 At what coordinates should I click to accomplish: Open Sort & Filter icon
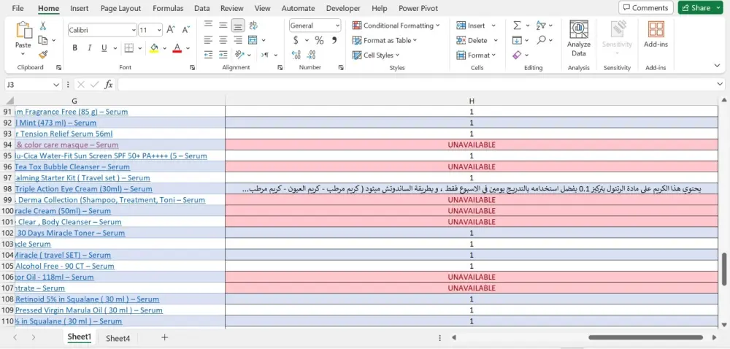(541, 25)
